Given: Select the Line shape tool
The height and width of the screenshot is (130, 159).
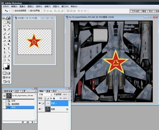Looking at the screenshot, I should (9, 52).
